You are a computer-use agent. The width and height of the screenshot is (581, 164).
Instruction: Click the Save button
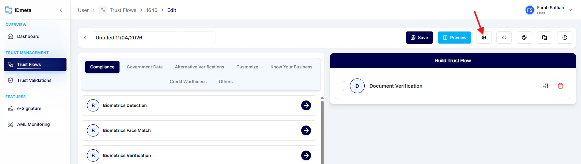point(419,38)
